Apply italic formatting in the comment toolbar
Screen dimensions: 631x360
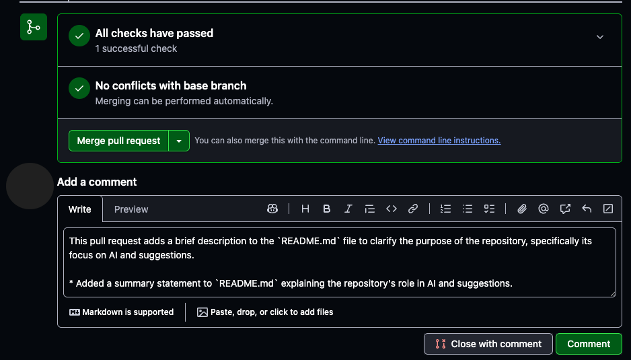click(x=348, y=209)
